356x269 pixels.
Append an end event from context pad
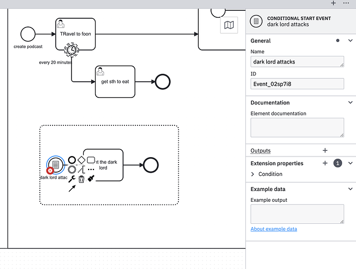coord(72,160)
